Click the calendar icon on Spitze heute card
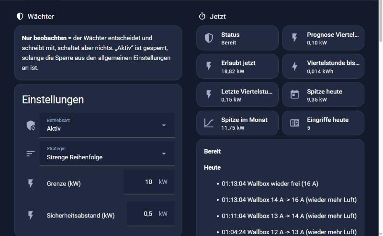383x236 pixels. tap(294, 94)
